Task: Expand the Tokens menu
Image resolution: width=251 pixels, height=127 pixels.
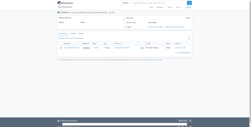Action: point(171,8)
